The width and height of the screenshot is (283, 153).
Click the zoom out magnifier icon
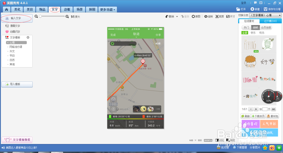(36, 16)
